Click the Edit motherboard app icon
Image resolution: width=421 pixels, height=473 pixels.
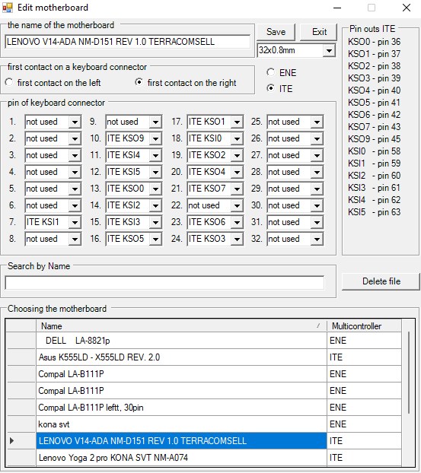pos(8,8)
